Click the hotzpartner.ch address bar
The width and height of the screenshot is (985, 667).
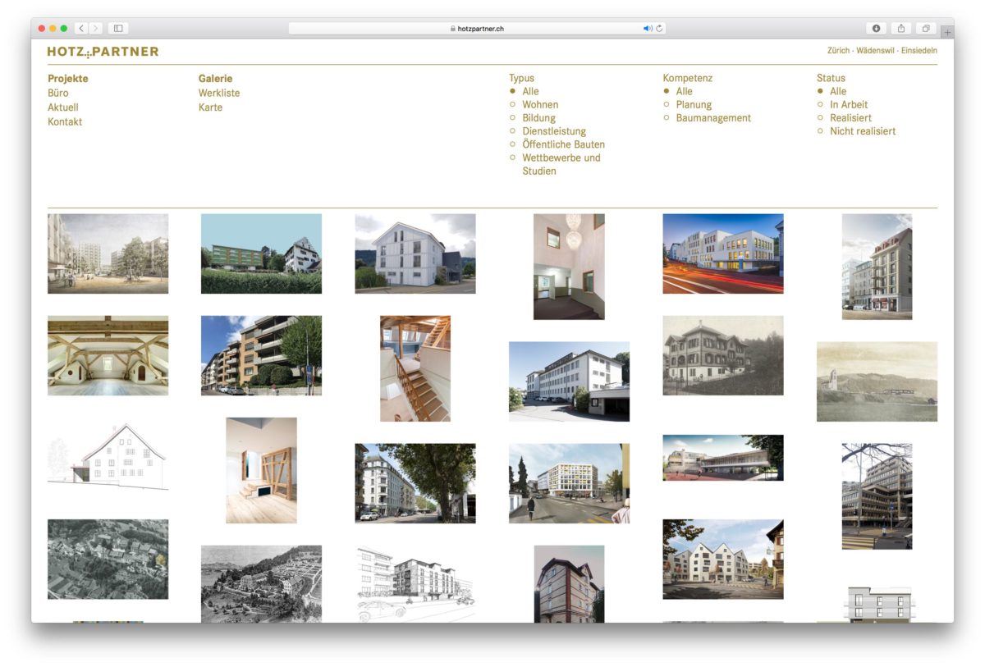[476, 28]
